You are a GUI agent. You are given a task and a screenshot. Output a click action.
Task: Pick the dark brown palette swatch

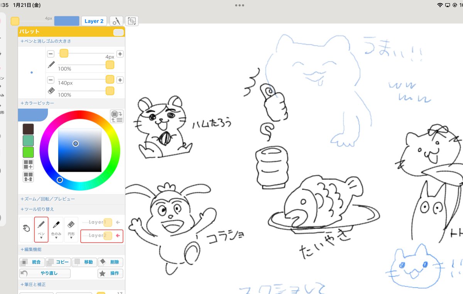pos(28,129)
